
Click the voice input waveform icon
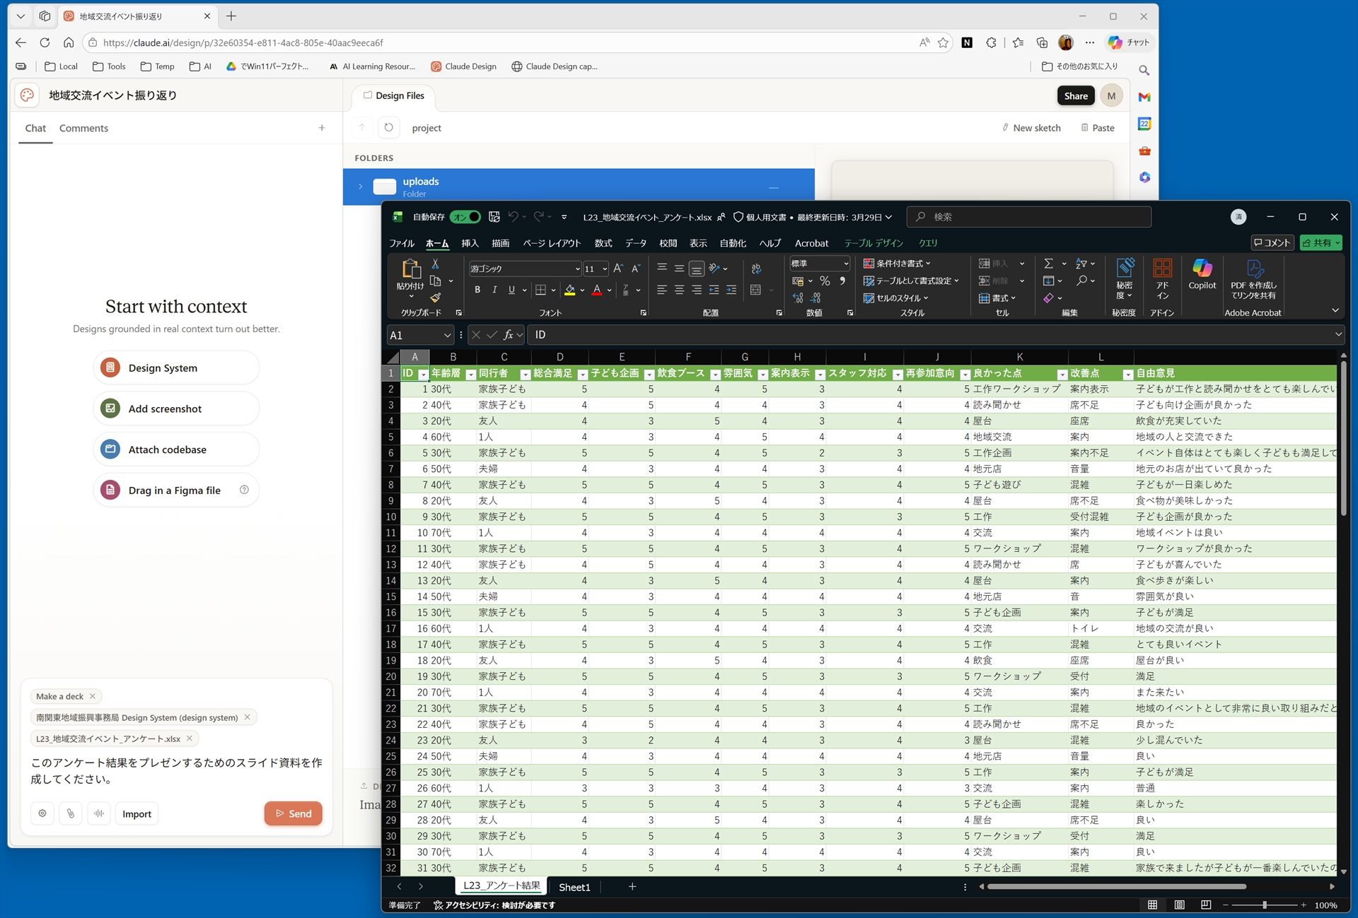click(x=99, y=813)
